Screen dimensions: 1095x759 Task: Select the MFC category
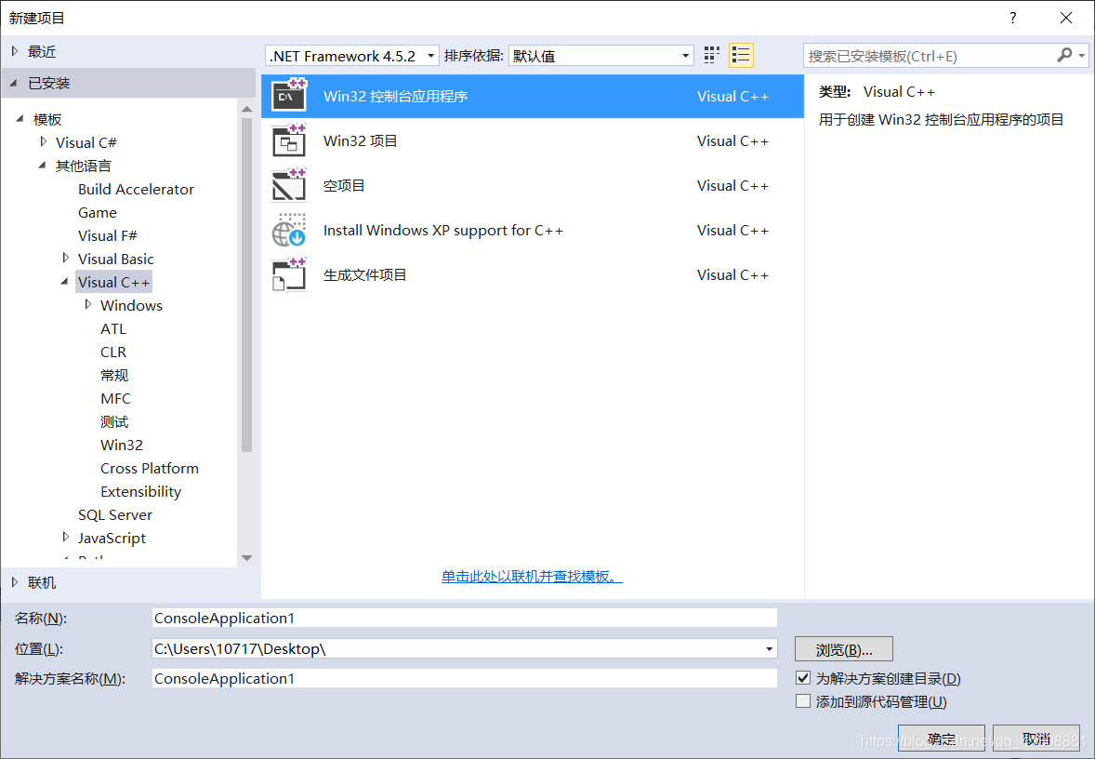click(x=115, y=398)
